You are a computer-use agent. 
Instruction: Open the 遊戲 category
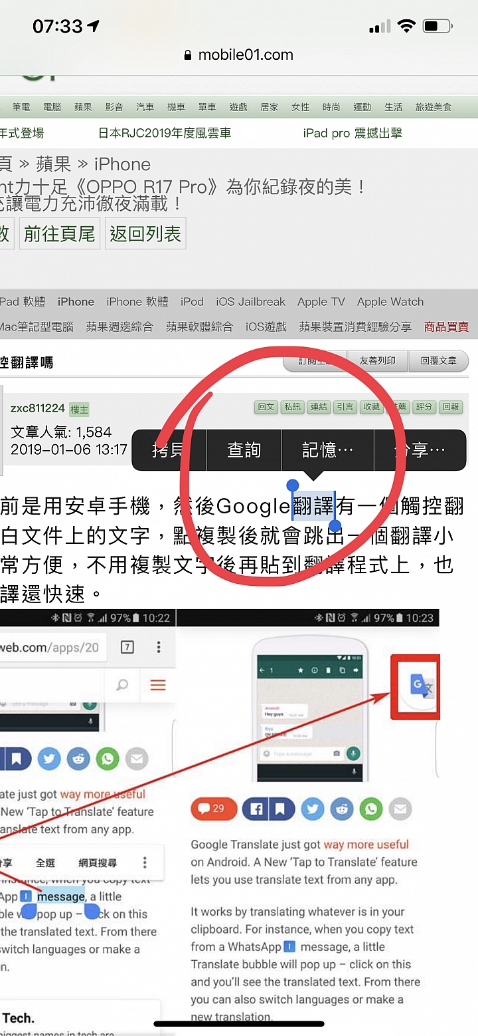coord(238,107)
